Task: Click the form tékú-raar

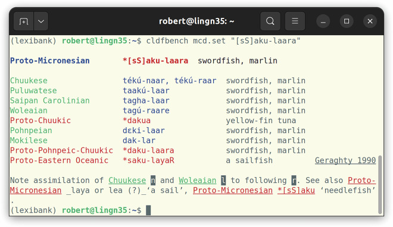Action: (x=195, y=80)
